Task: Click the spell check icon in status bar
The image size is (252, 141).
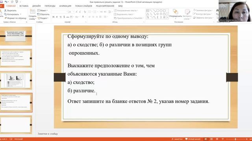Action: (x=11, y=139)
